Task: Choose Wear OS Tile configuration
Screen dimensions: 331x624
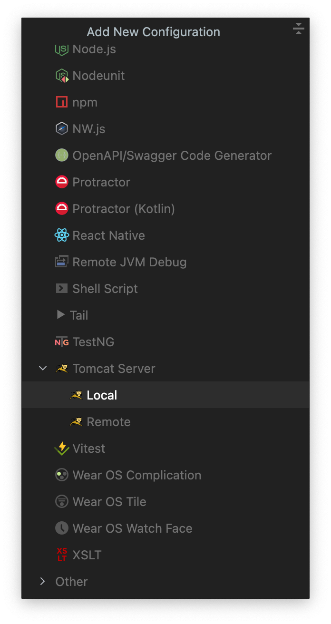Action: click(109, 502)
